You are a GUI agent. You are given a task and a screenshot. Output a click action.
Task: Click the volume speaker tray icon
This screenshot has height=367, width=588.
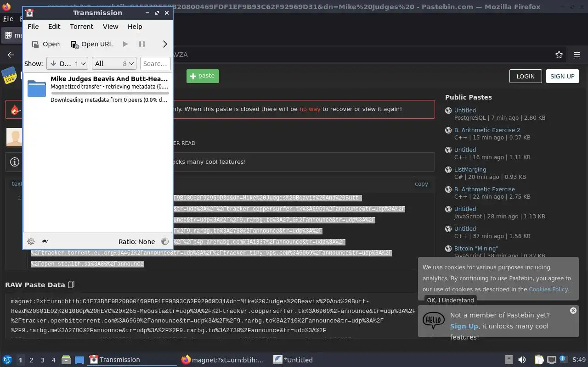coord(522,360)
